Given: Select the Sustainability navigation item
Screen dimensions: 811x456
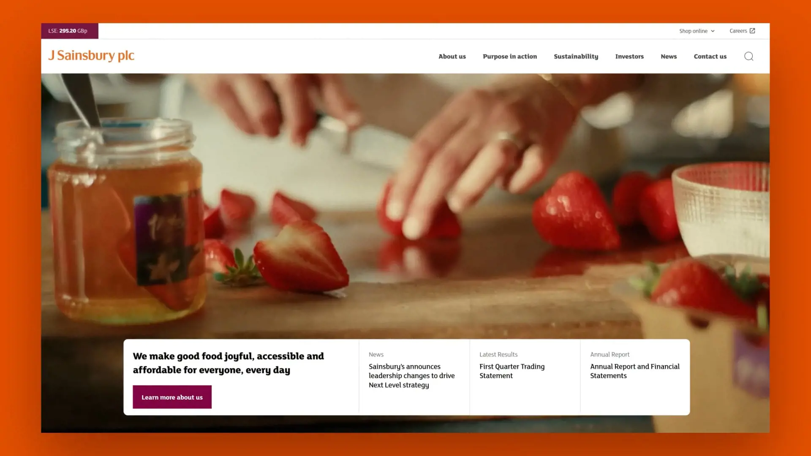Looking at the screenshot, I should pos(576,56).
